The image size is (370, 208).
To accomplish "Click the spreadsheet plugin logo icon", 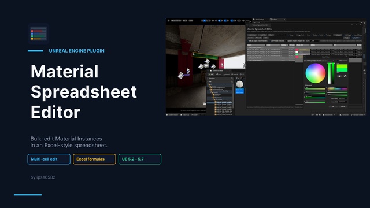I will 39,34.
